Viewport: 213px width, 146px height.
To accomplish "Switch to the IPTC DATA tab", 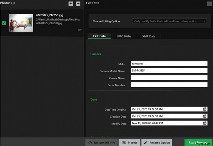I will [x=124, y=36].
